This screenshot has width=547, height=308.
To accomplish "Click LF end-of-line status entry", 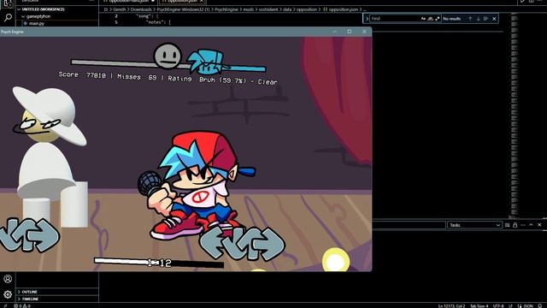I will click(x=510, y=306).
